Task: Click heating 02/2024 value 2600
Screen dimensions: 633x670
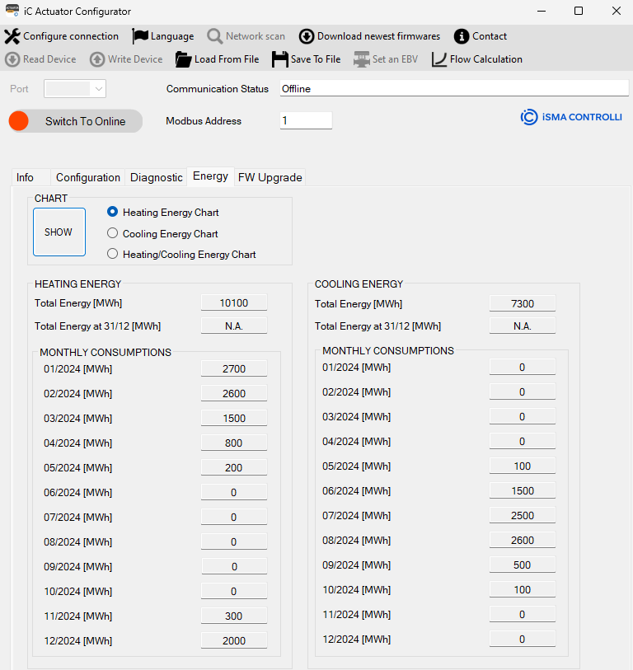Action: click(234, 393)
